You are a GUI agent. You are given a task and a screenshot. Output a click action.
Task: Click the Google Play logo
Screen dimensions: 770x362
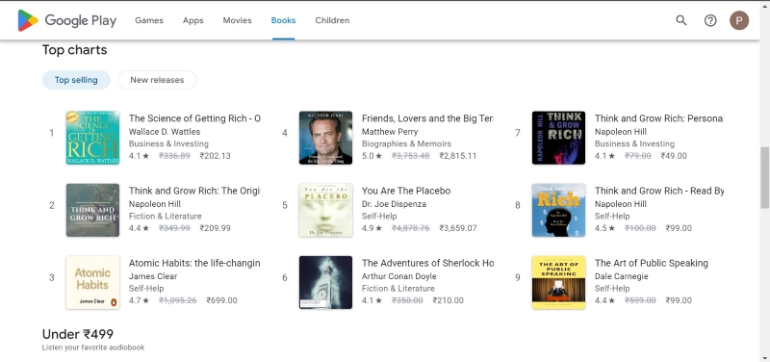[x=66, y=20]
